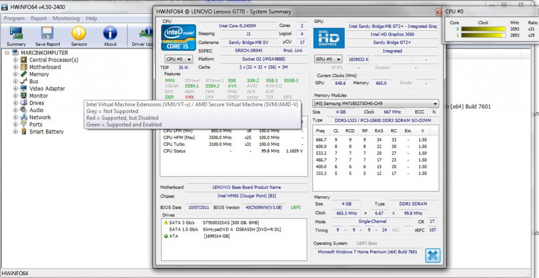Click the Video Adapter tree icon
Screen dimensions: 539x278
point(24,89)
